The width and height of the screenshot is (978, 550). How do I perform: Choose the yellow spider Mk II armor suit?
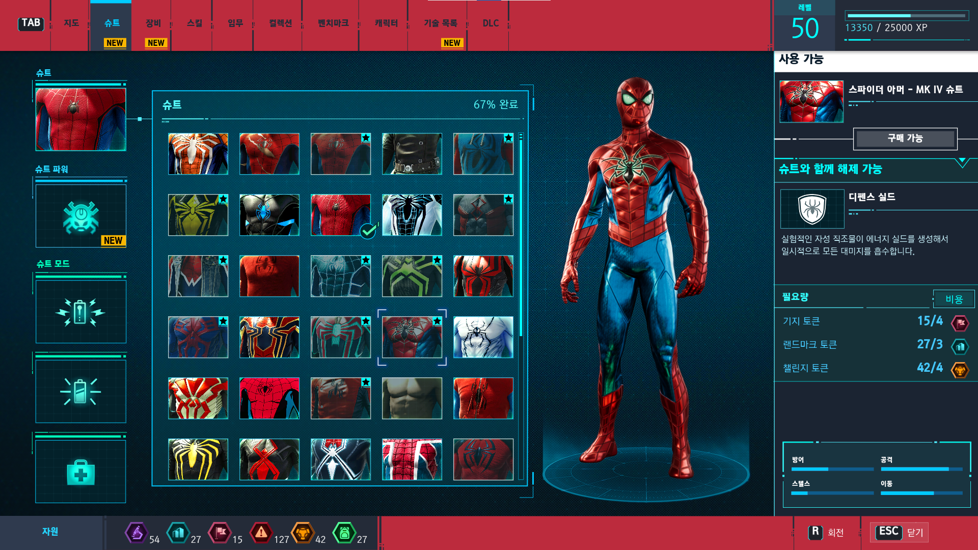pyautogui.click(x=198, y=215)
